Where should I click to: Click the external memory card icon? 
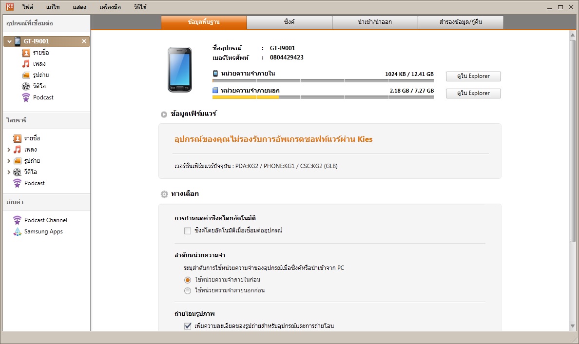pos(215,91)
